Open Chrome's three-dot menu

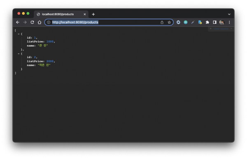tap(229, 22)
